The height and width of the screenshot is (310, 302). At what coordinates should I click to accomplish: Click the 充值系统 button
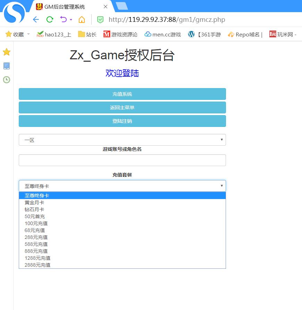click(122, 94)
